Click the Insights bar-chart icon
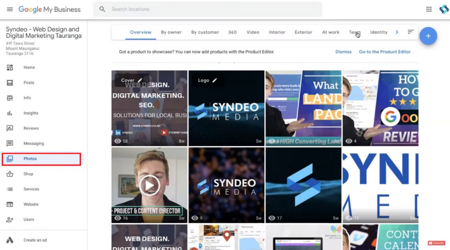Screen dimensions: 450x250 (x=10, y=113)
